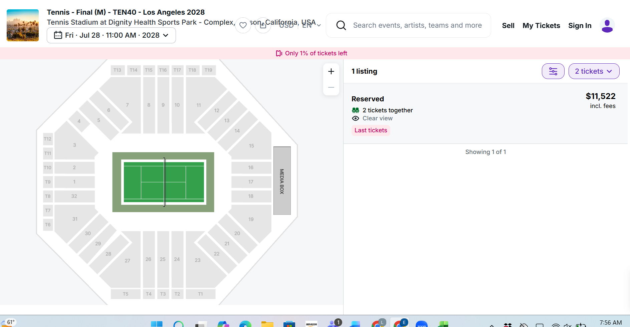630x327 pixels.
Task: Open the listing filters icon button
Action: [553, 71]
